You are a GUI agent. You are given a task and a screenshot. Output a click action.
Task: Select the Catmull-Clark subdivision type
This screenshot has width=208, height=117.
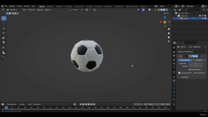(185, 60)
